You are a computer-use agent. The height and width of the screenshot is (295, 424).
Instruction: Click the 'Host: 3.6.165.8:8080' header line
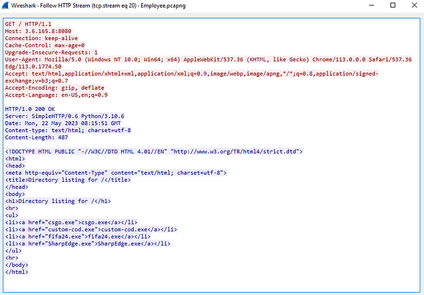(38, 31)
